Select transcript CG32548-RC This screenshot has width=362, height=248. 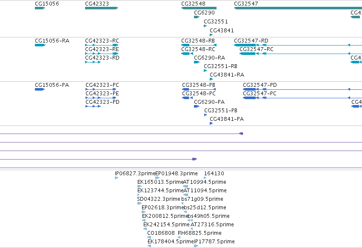198,49
